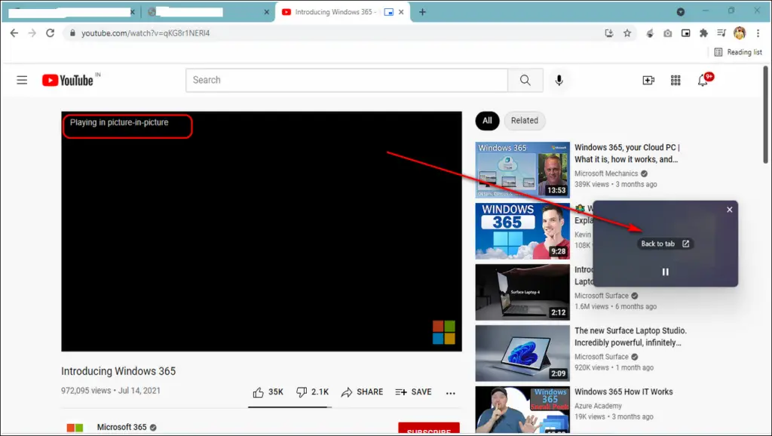Click the address bar URL
772x436 pixels.
[146, 33]
